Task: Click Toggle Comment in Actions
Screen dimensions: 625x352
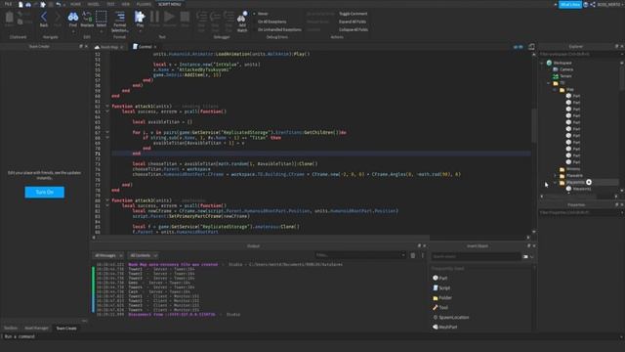Action: coord(354,14)
